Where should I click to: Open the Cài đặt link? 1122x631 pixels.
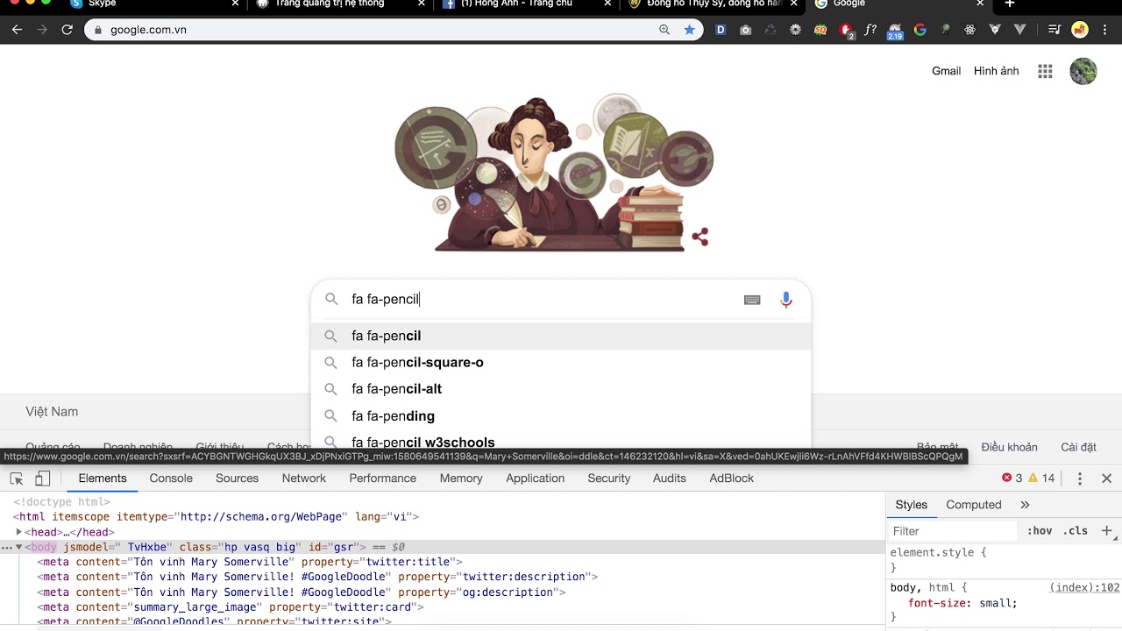point(1078,447)
